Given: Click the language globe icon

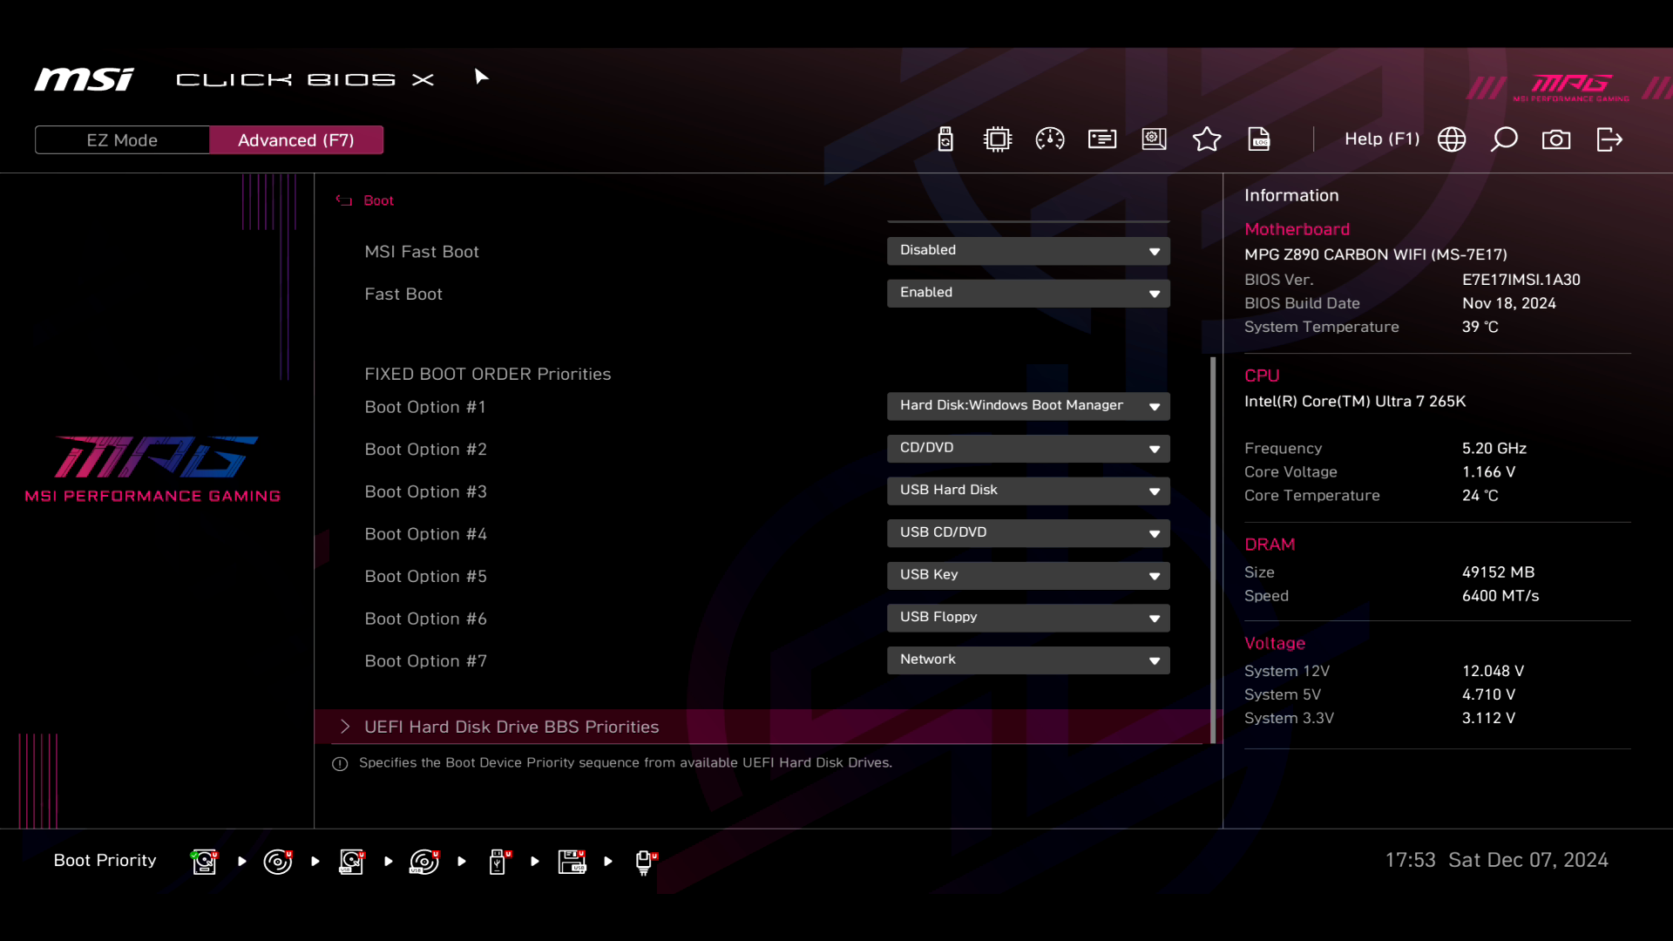Looking at the screenshot, I should coord(1452,139).
